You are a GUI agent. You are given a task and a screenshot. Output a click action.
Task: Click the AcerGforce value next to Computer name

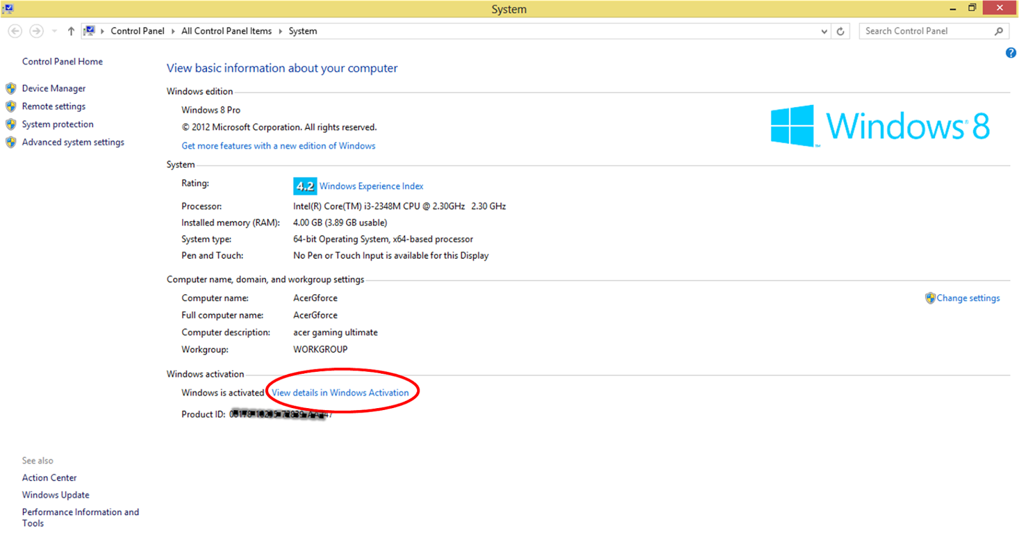point(315,298)
